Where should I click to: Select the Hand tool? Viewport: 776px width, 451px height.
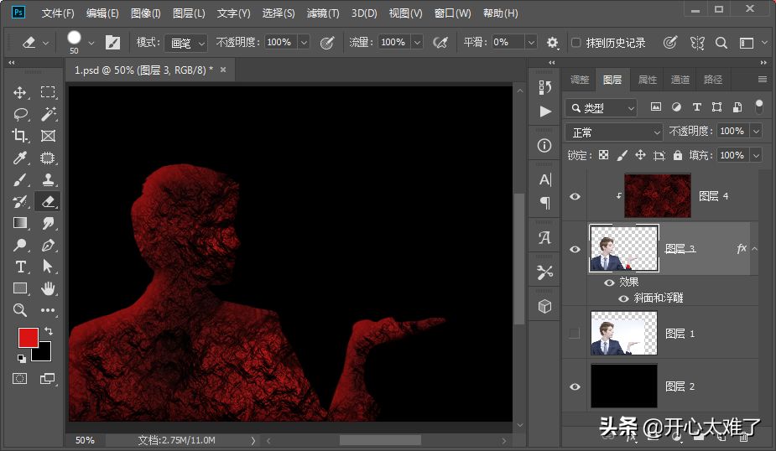[49, 288]
